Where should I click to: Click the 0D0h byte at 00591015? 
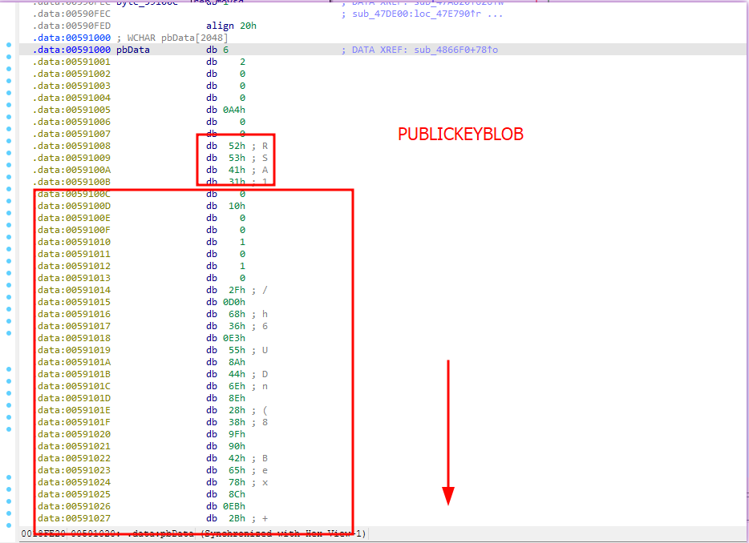(234, 302)
